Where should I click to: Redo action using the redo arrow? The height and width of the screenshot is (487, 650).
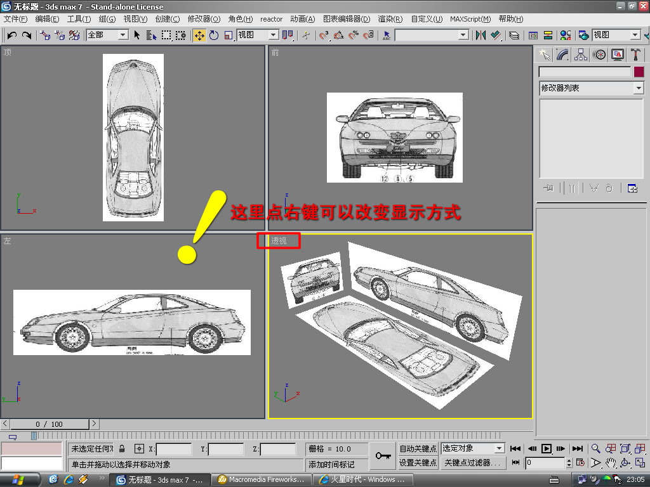(x=27, y=36)
